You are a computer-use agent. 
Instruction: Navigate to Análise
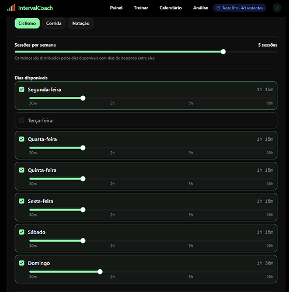point(200,8)
